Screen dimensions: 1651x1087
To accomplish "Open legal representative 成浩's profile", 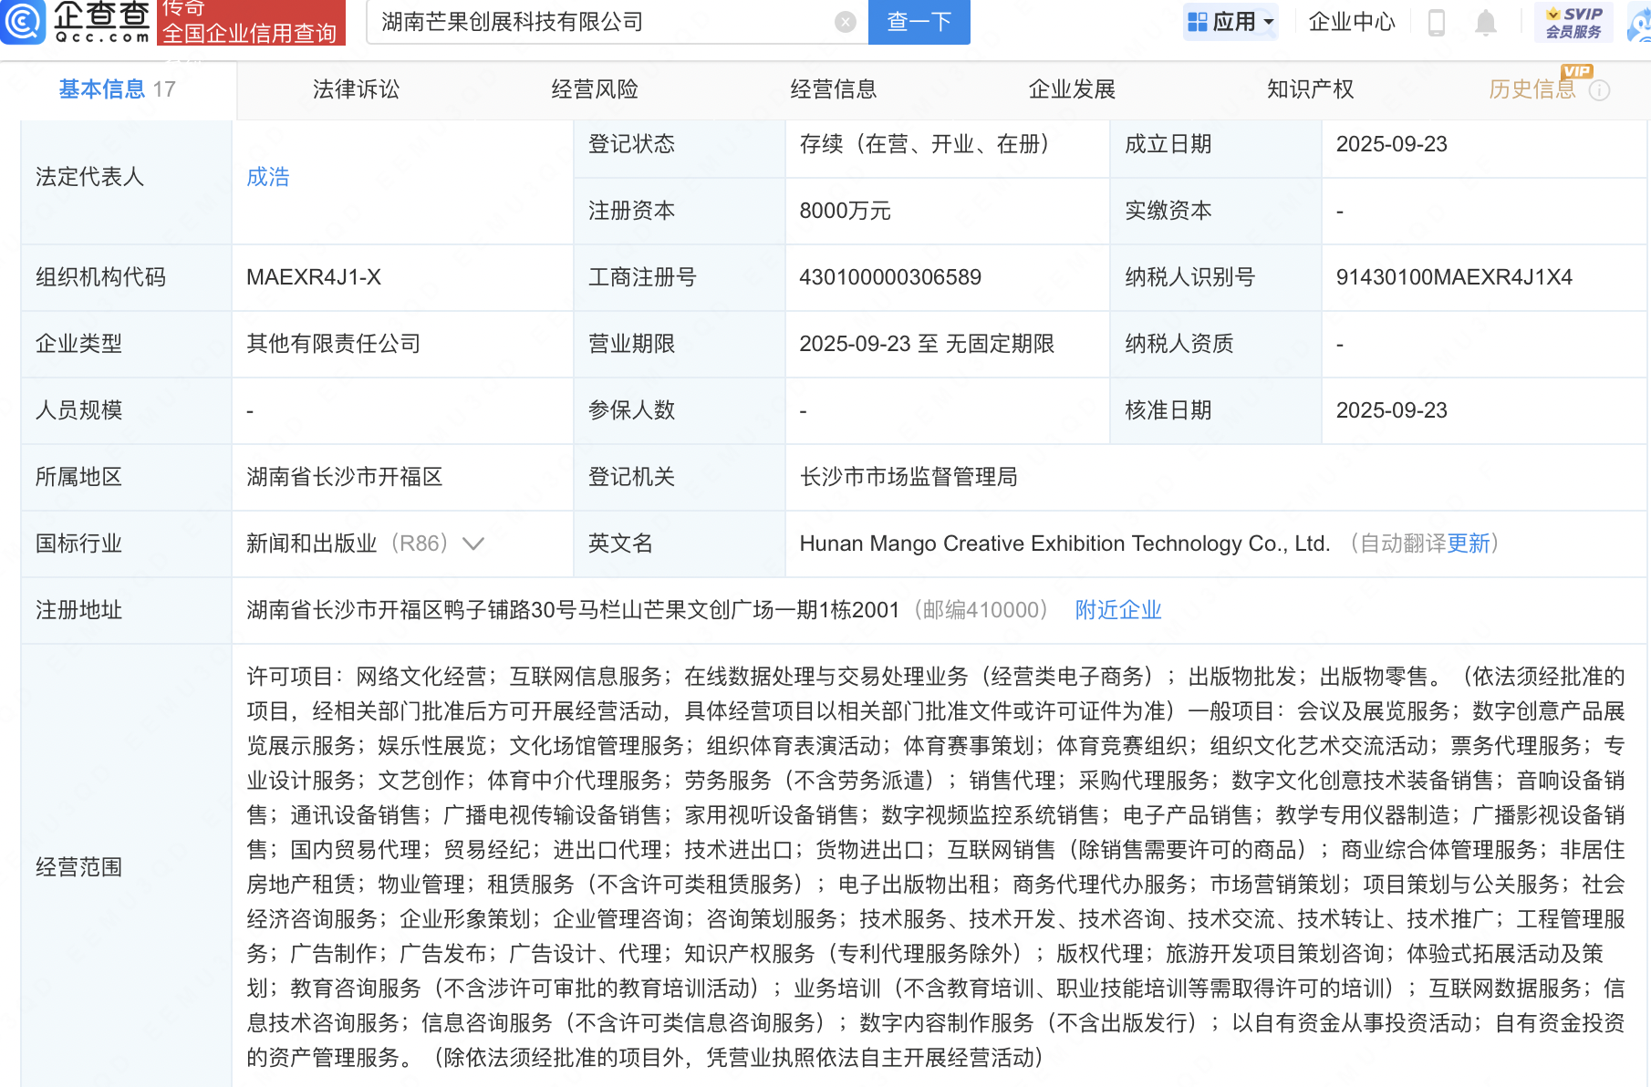I will click(268, 177).
